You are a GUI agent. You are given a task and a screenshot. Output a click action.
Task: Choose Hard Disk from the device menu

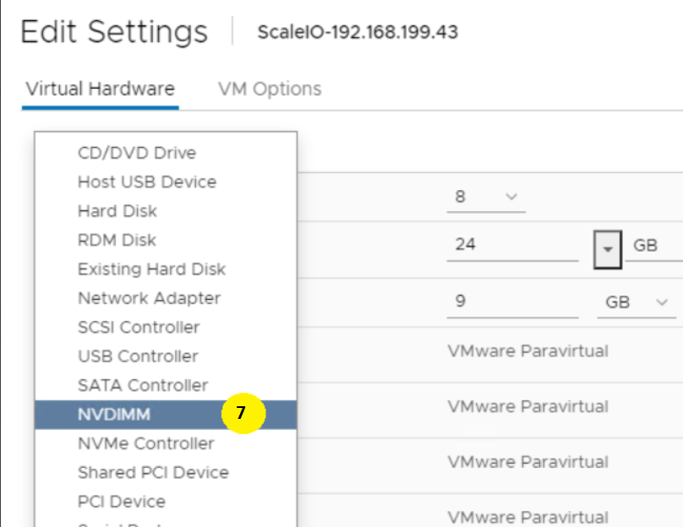pyautogui.click(x=117, y=211)
